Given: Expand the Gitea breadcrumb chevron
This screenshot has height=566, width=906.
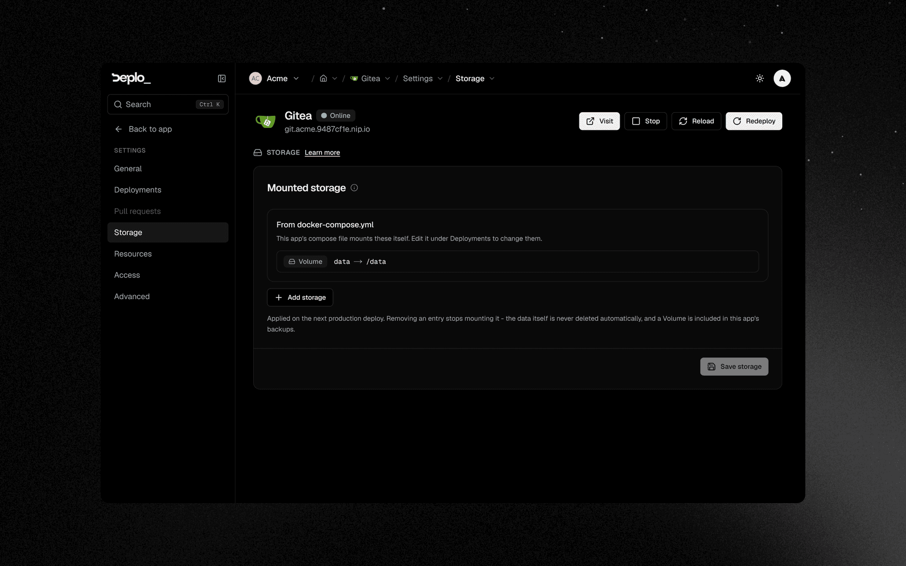Looking at the screenshot, I should pos(387,79).
